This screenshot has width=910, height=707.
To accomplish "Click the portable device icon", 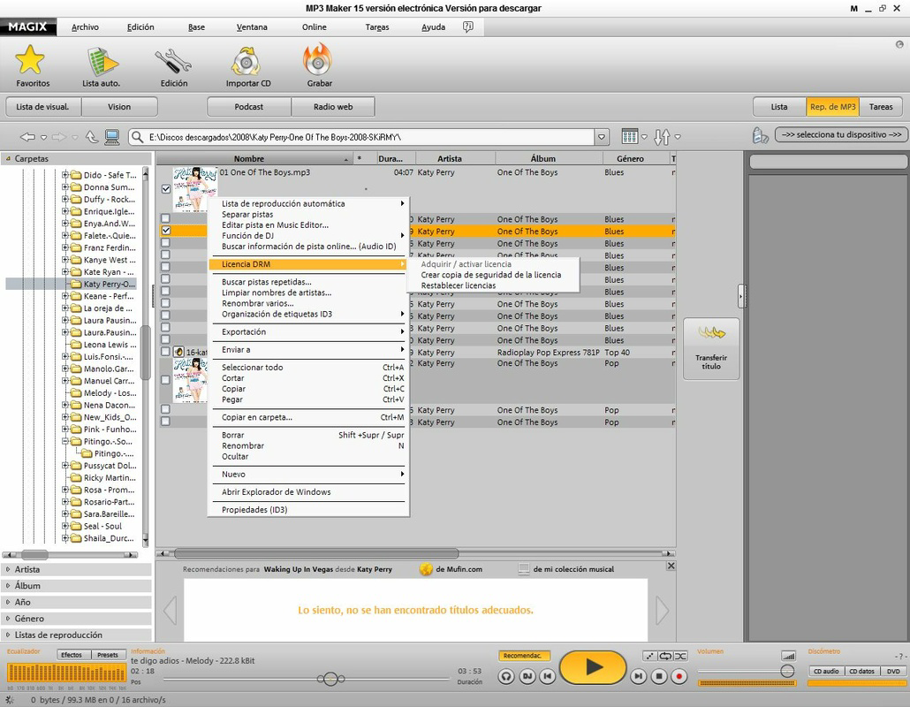I will (x=760, y=135).
